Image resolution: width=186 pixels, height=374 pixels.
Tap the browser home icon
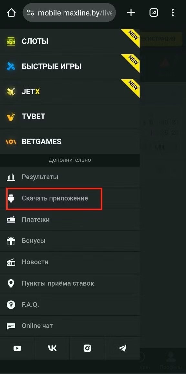tap(11, 13)
